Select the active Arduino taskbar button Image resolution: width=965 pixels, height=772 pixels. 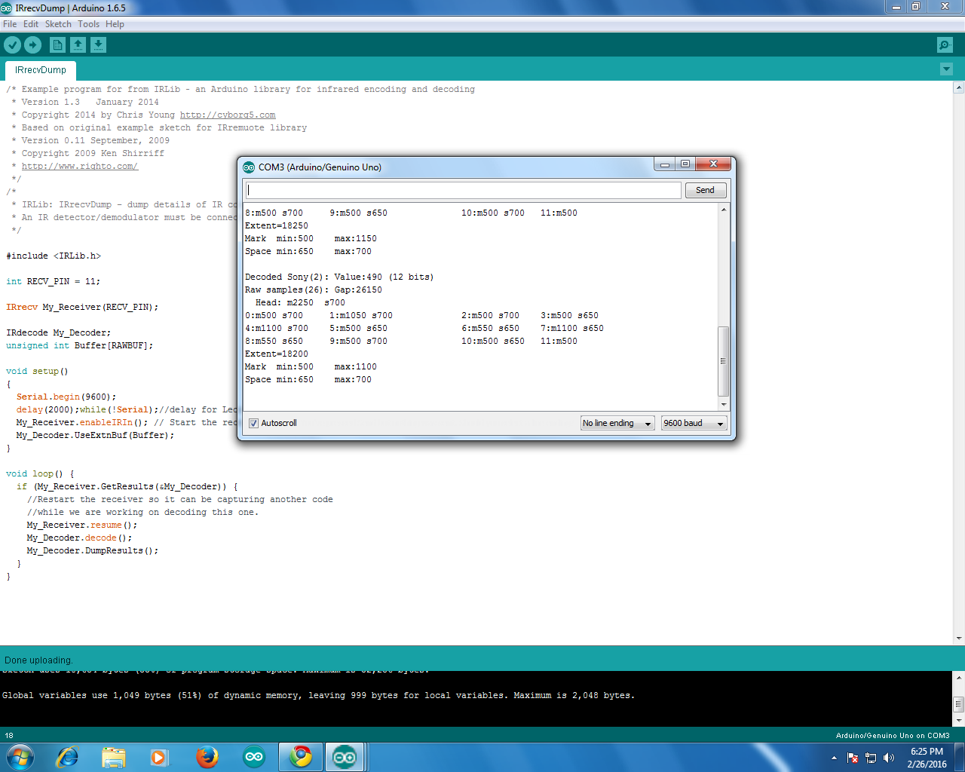click(x=345, y=757)
